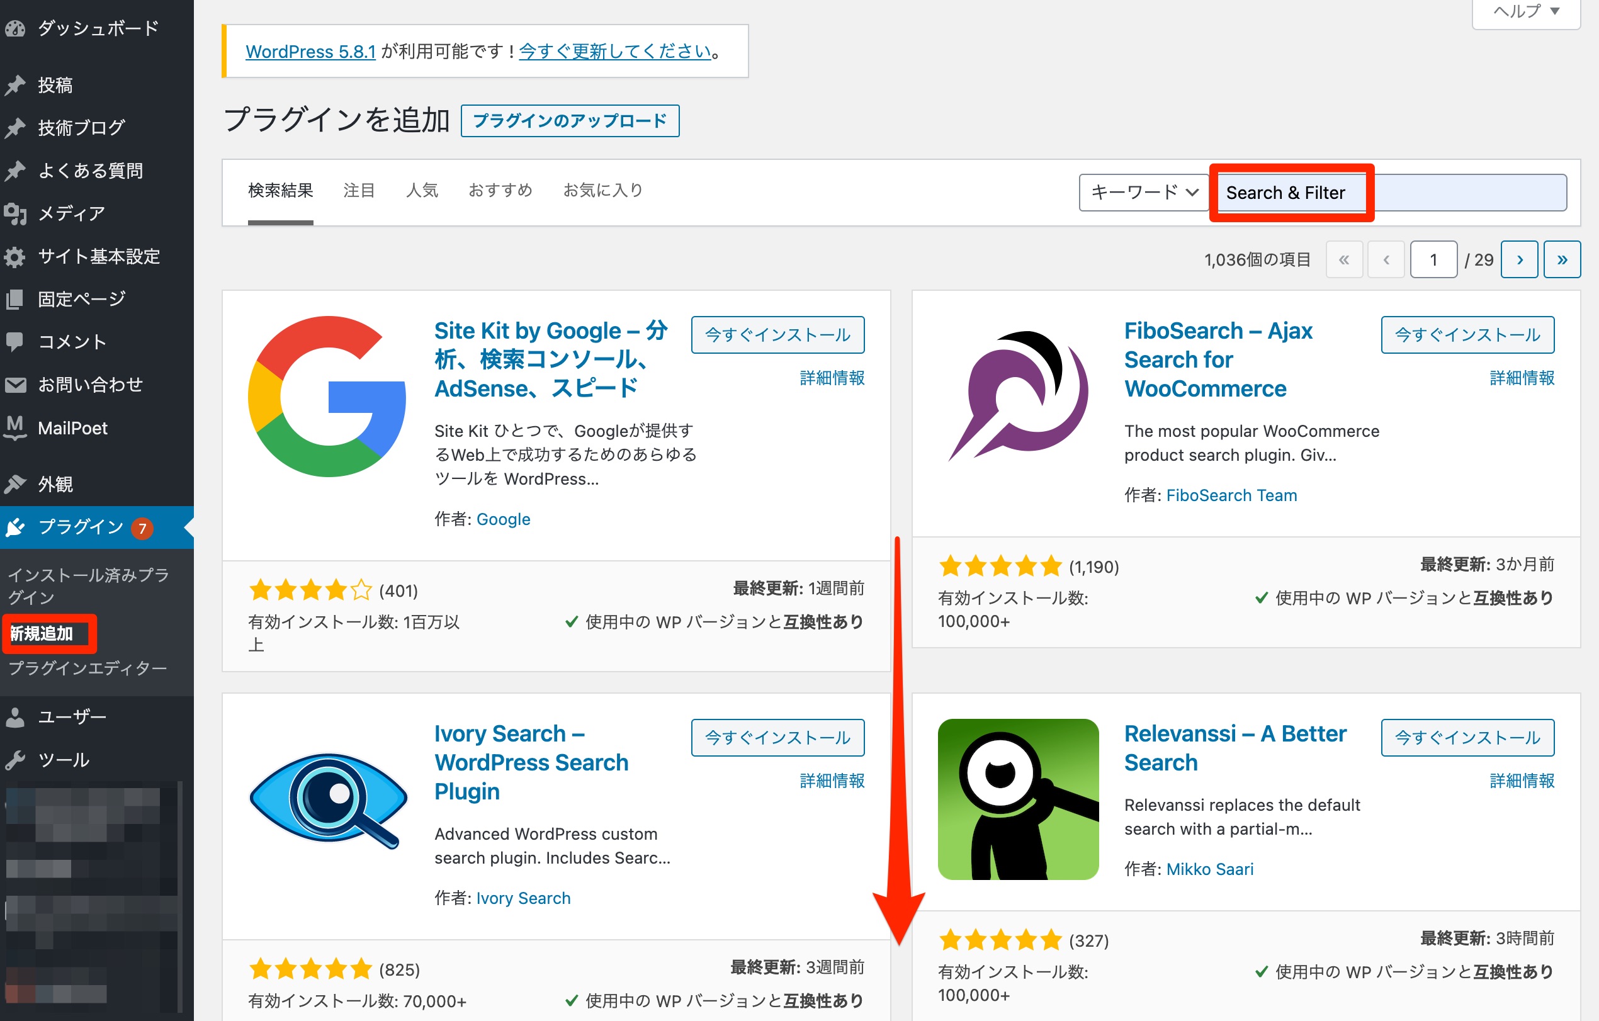Switch to the 人気 tab

tap(422, 191)
